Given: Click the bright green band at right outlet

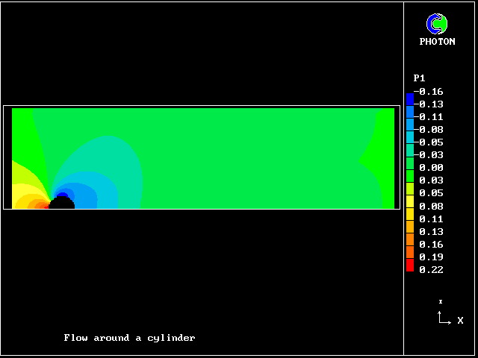Looking at the screenshot, I should coord(387,158).
